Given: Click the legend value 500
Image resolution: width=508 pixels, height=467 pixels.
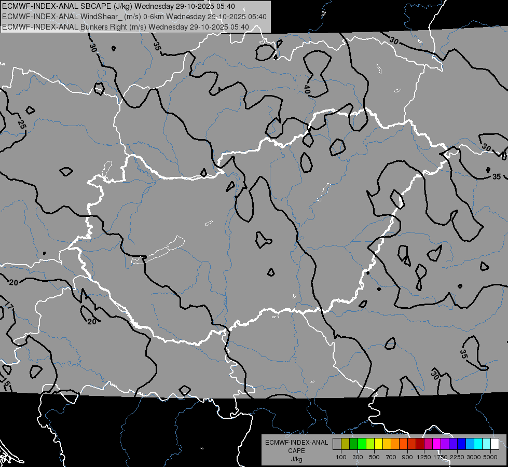Looking at the screenshot, I should [374, 457].
